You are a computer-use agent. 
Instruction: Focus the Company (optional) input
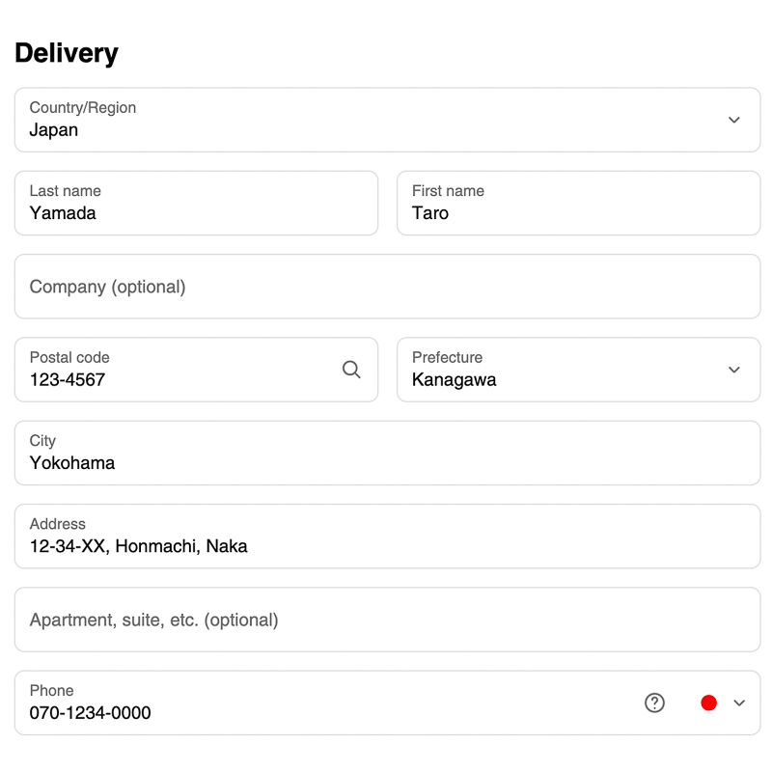coord(388,286)
